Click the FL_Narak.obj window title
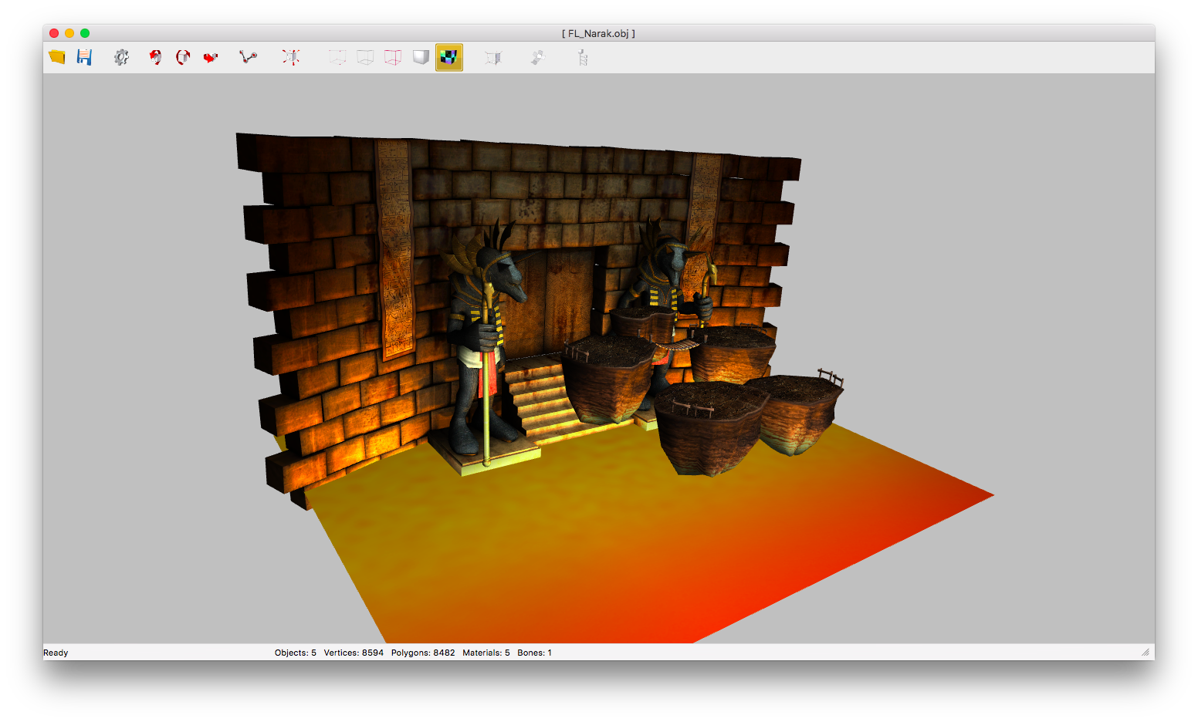Image resolution: width=1198 pixels, height=722 pixels. (x=598, y=33)
